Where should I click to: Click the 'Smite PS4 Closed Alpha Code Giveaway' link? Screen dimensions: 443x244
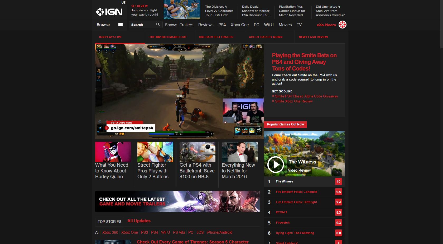point(306,96)
